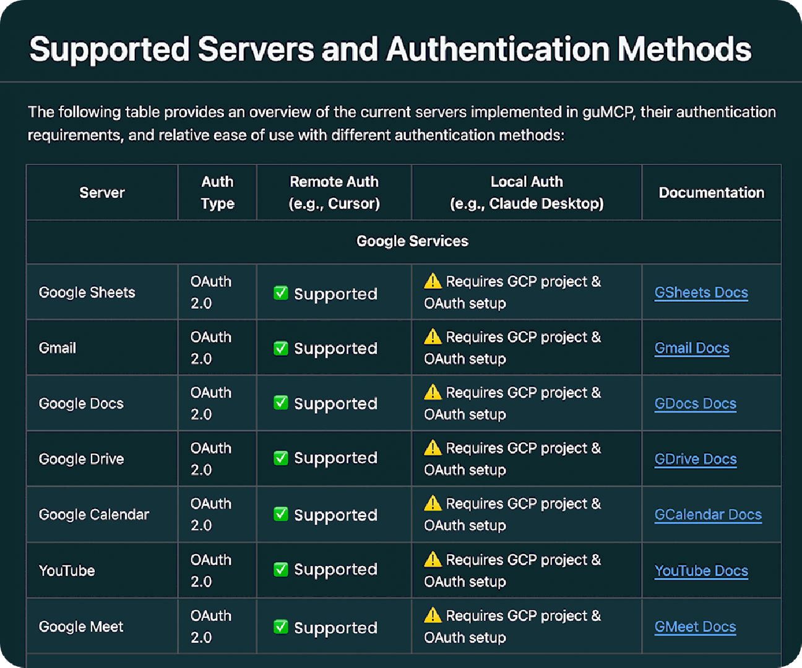
Task: Open the GDocs Docs link
Action: click(696, 404)
